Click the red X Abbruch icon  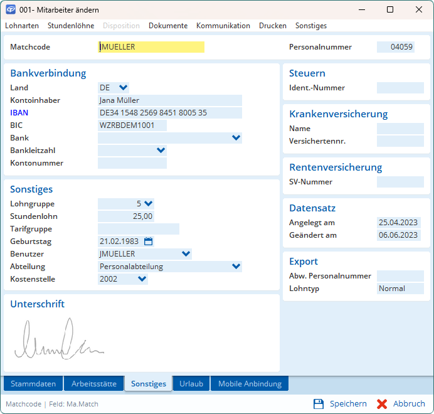[x=382, y=404]
